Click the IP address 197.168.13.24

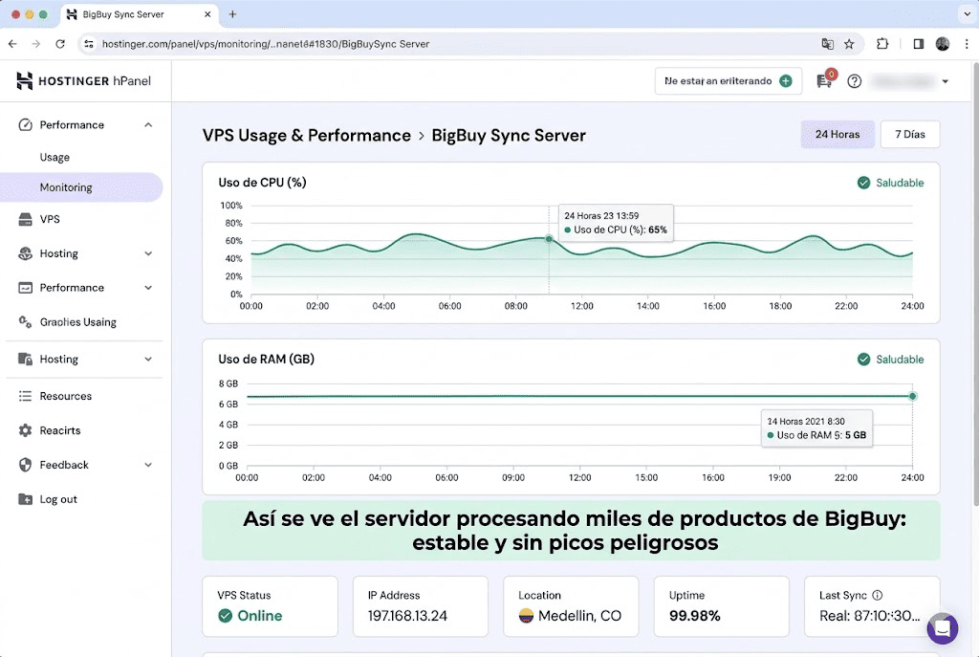coord(407,616)
